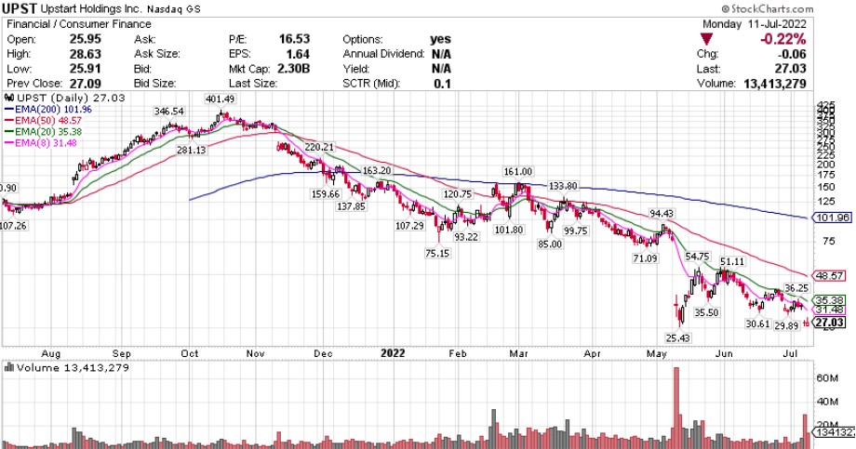Click the 54.75 price label

(698, 256)
